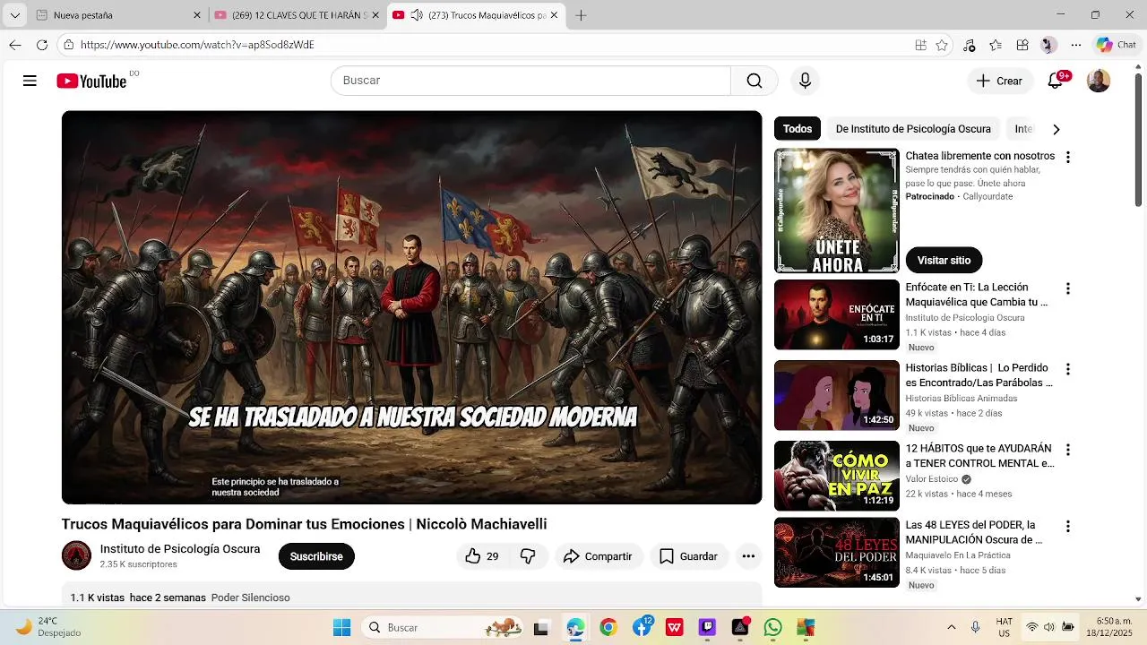The height and width of the screenshot is (645, 1147).
Task: Click the Windows taskbar Buscar search box
Action: point(444,627)
